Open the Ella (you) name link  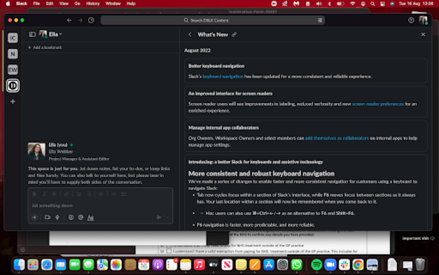click(58, 145)
